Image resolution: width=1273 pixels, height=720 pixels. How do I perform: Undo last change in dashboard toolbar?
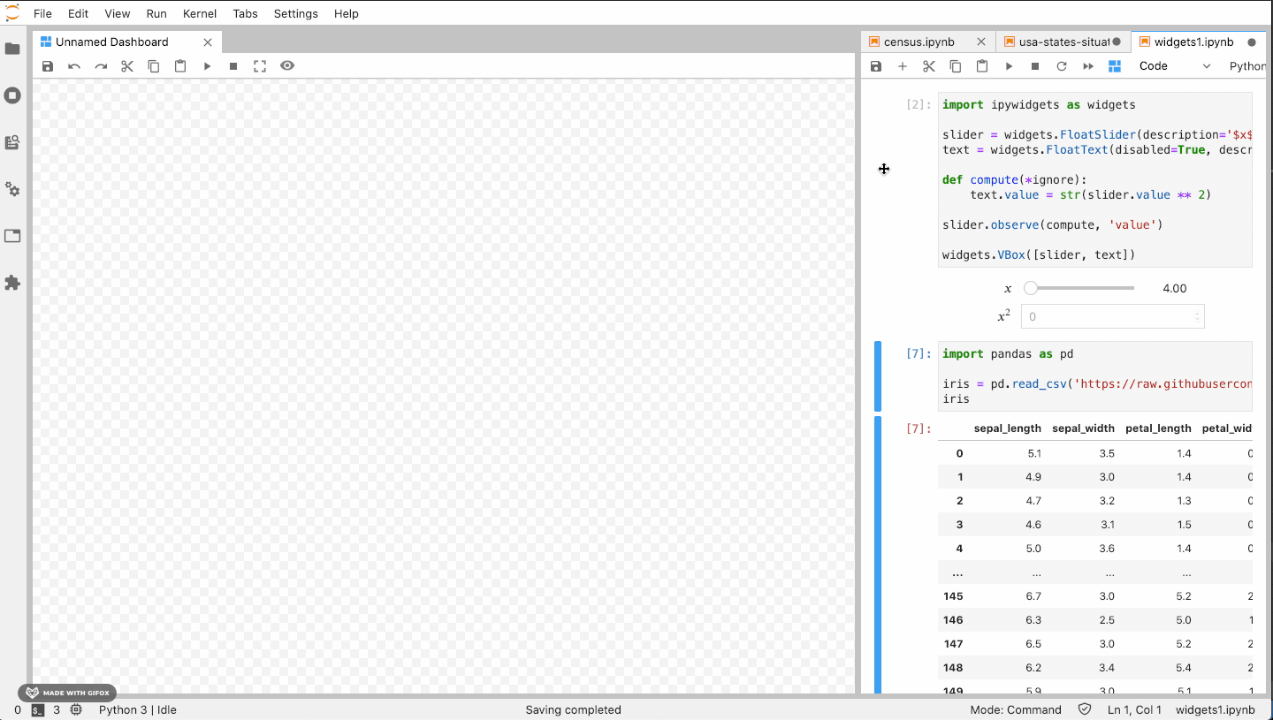click(74, 66)
